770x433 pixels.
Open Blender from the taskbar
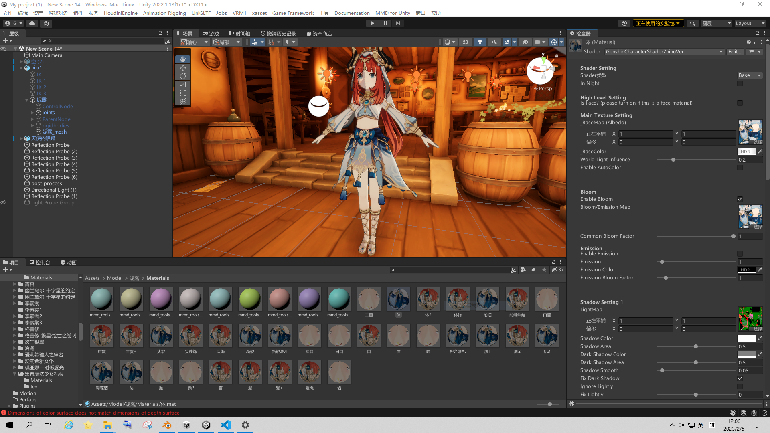[167, 425]
